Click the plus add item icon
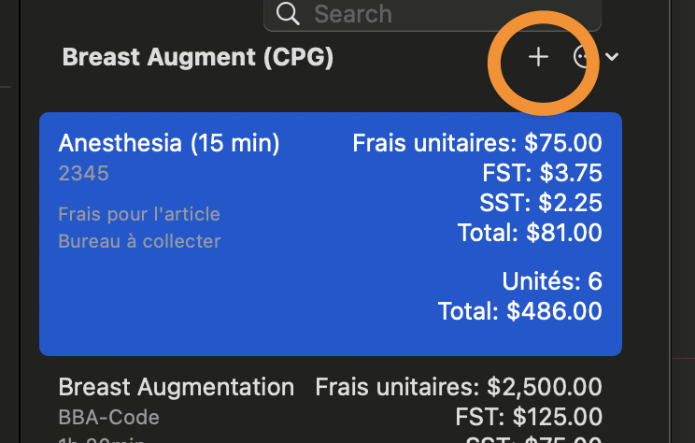 (x=538, y=57)
